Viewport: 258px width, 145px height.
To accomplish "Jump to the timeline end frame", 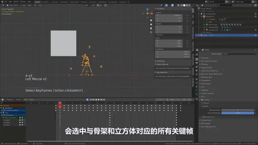I will (x=104, y=100).
